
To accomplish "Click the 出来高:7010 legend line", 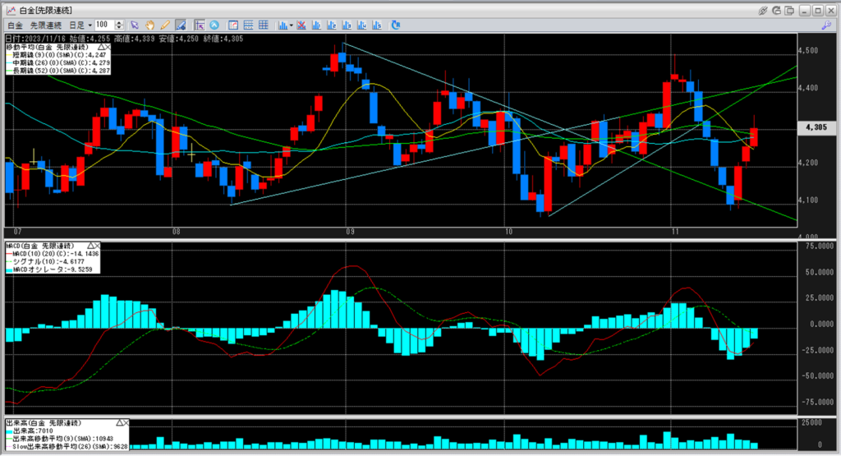I will click(x=30, y=431).
